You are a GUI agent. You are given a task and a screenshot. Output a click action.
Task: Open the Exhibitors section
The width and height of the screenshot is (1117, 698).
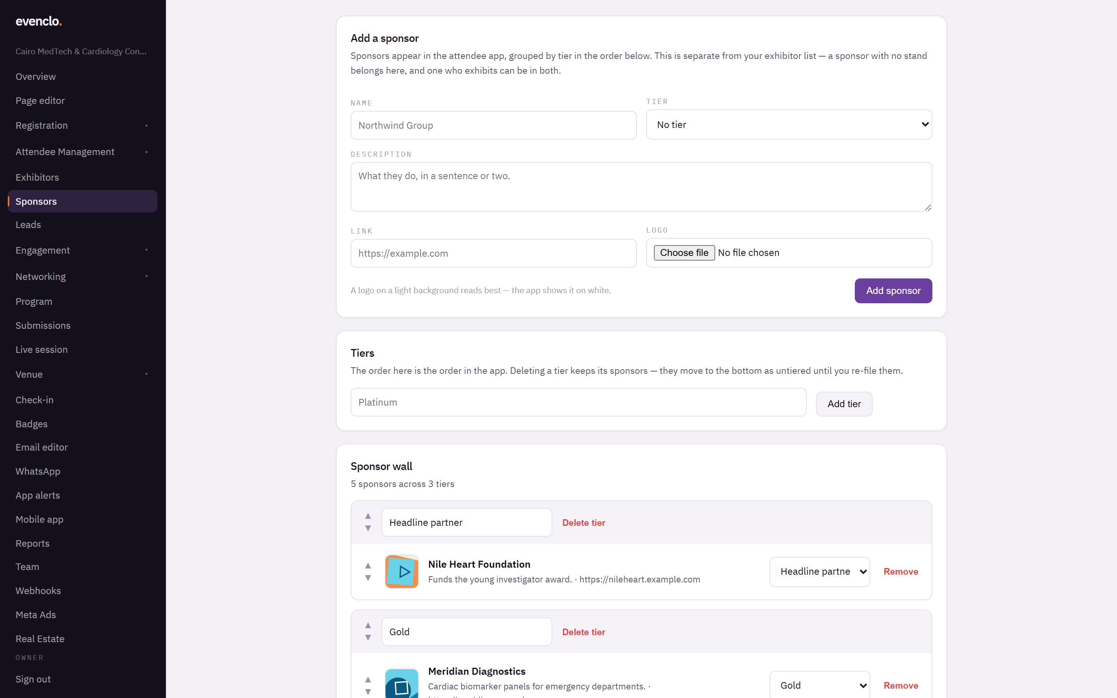coord(37,177)
